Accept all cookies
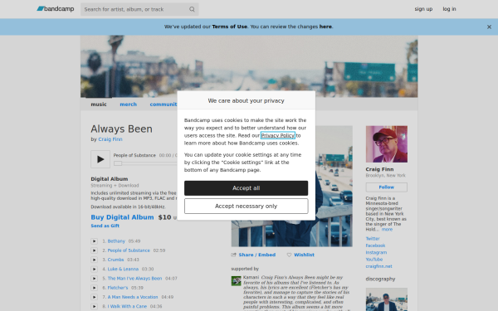This screenshot has width=498, height=311. tap(247, 188)
